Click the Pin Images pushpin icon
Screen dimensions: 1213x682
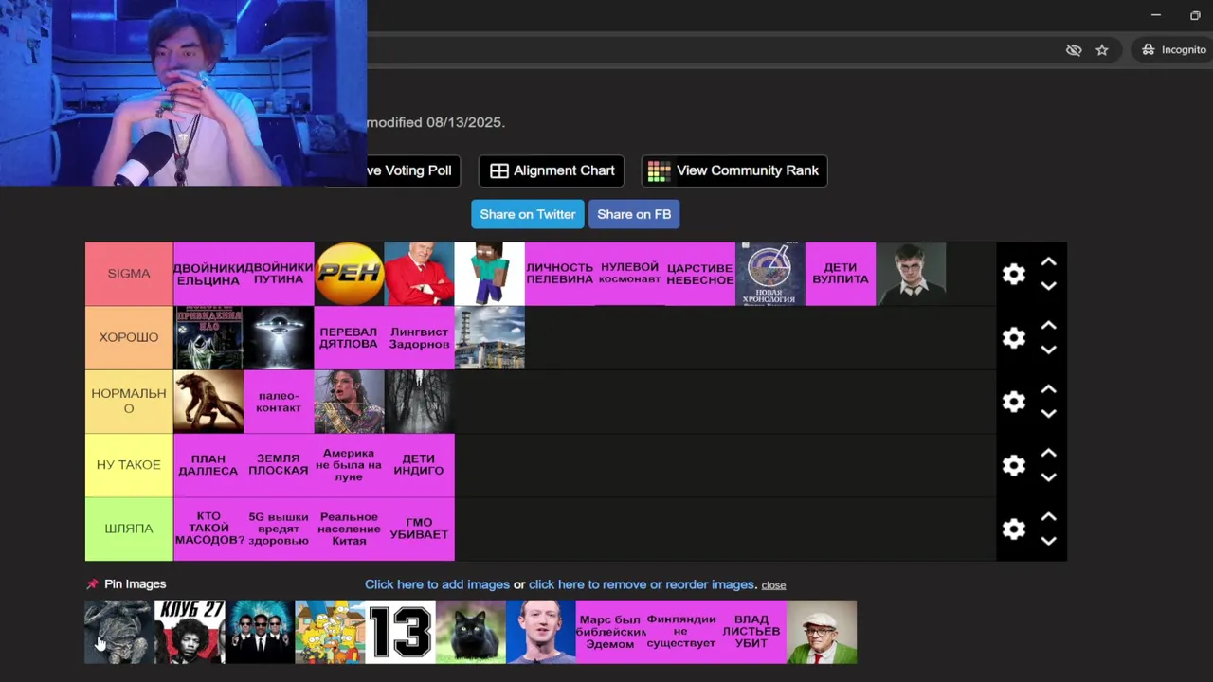point(92,584)
